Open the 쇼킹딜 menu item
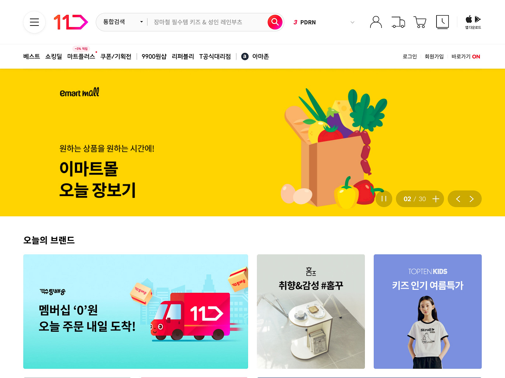505x378 pixels. tap(54, 56)
